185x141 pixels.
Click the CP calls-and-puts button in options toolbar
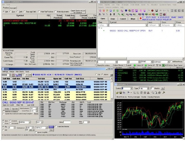tap(30, 75)
